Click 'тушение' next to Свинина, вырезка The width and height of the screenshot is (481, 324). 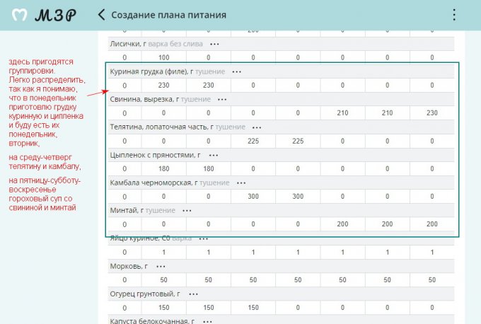196,100
